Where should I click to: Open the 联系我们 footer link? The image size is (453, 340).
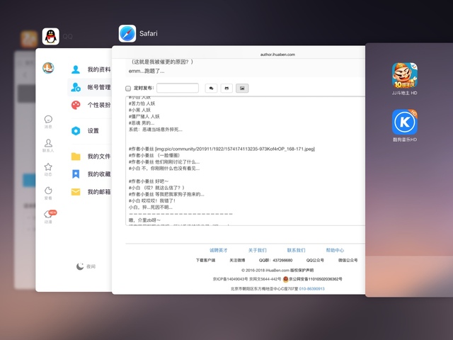[x=296, y=250]
